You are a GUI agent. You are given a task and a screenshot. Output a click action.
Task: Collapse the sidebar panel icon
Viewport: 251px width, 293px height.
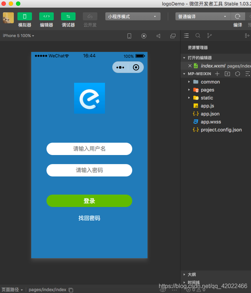(247, 36)
